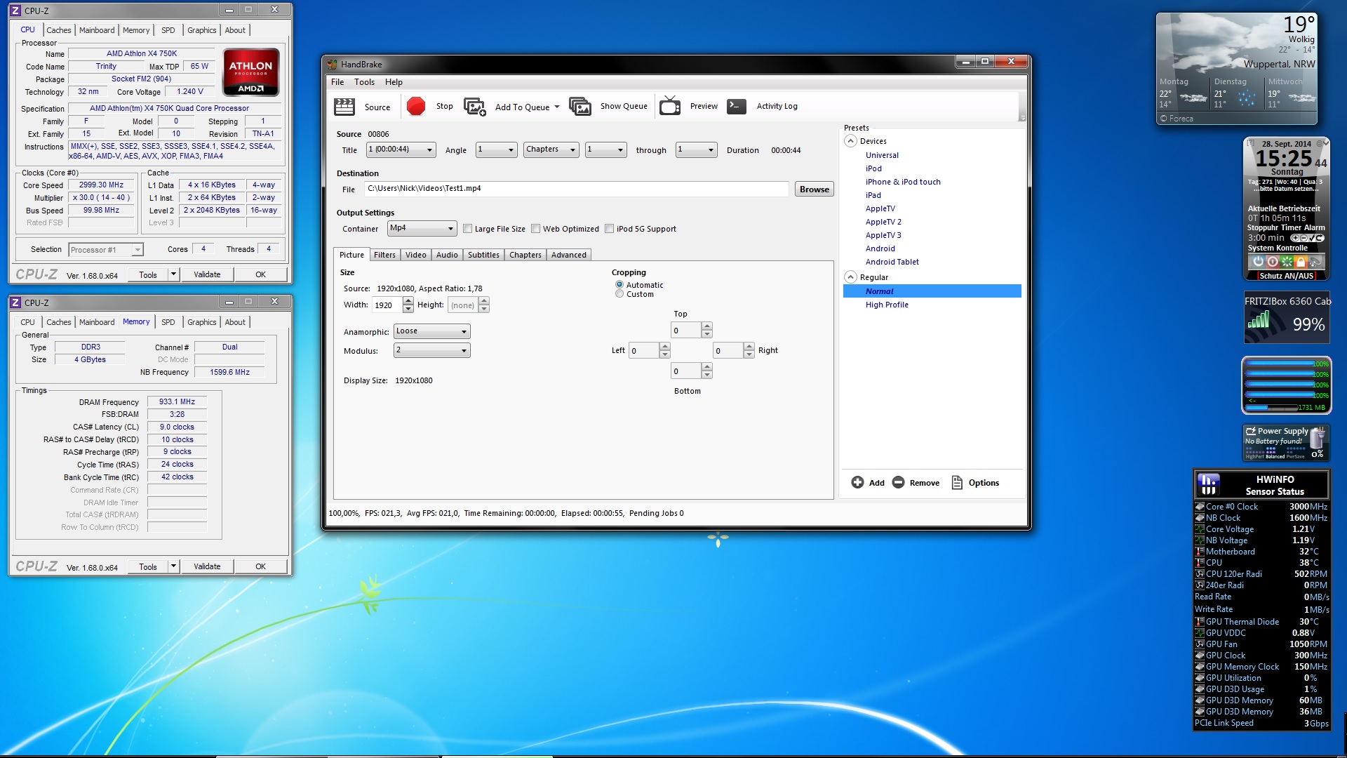The height and width of the screenshot is (758, 1347).
Task: Click the Preview television icon
Action: [x=670, y=107]
